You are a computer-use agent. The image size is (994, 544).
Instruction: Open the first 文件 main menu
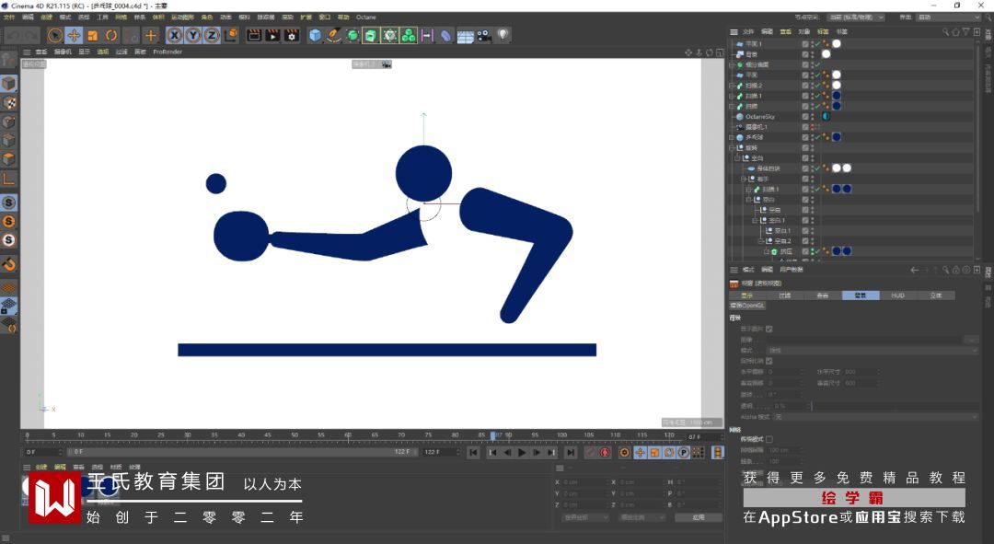9,17
